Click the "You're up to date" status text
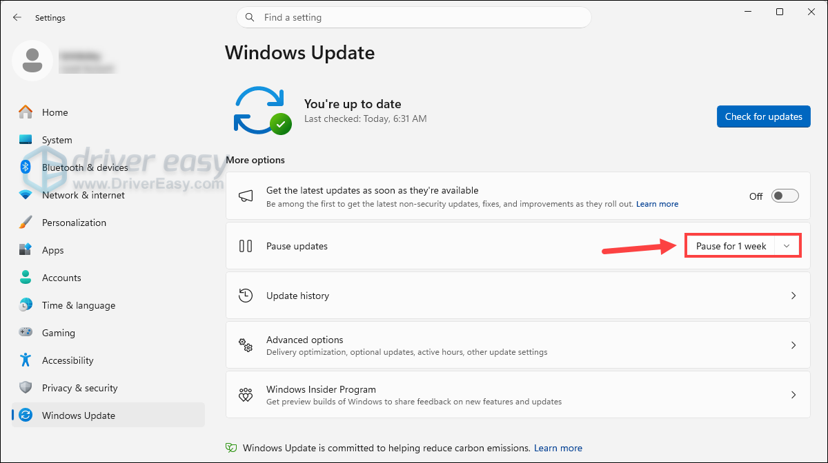Viewport: 828px width, 463px height. (x=353, y=104)
